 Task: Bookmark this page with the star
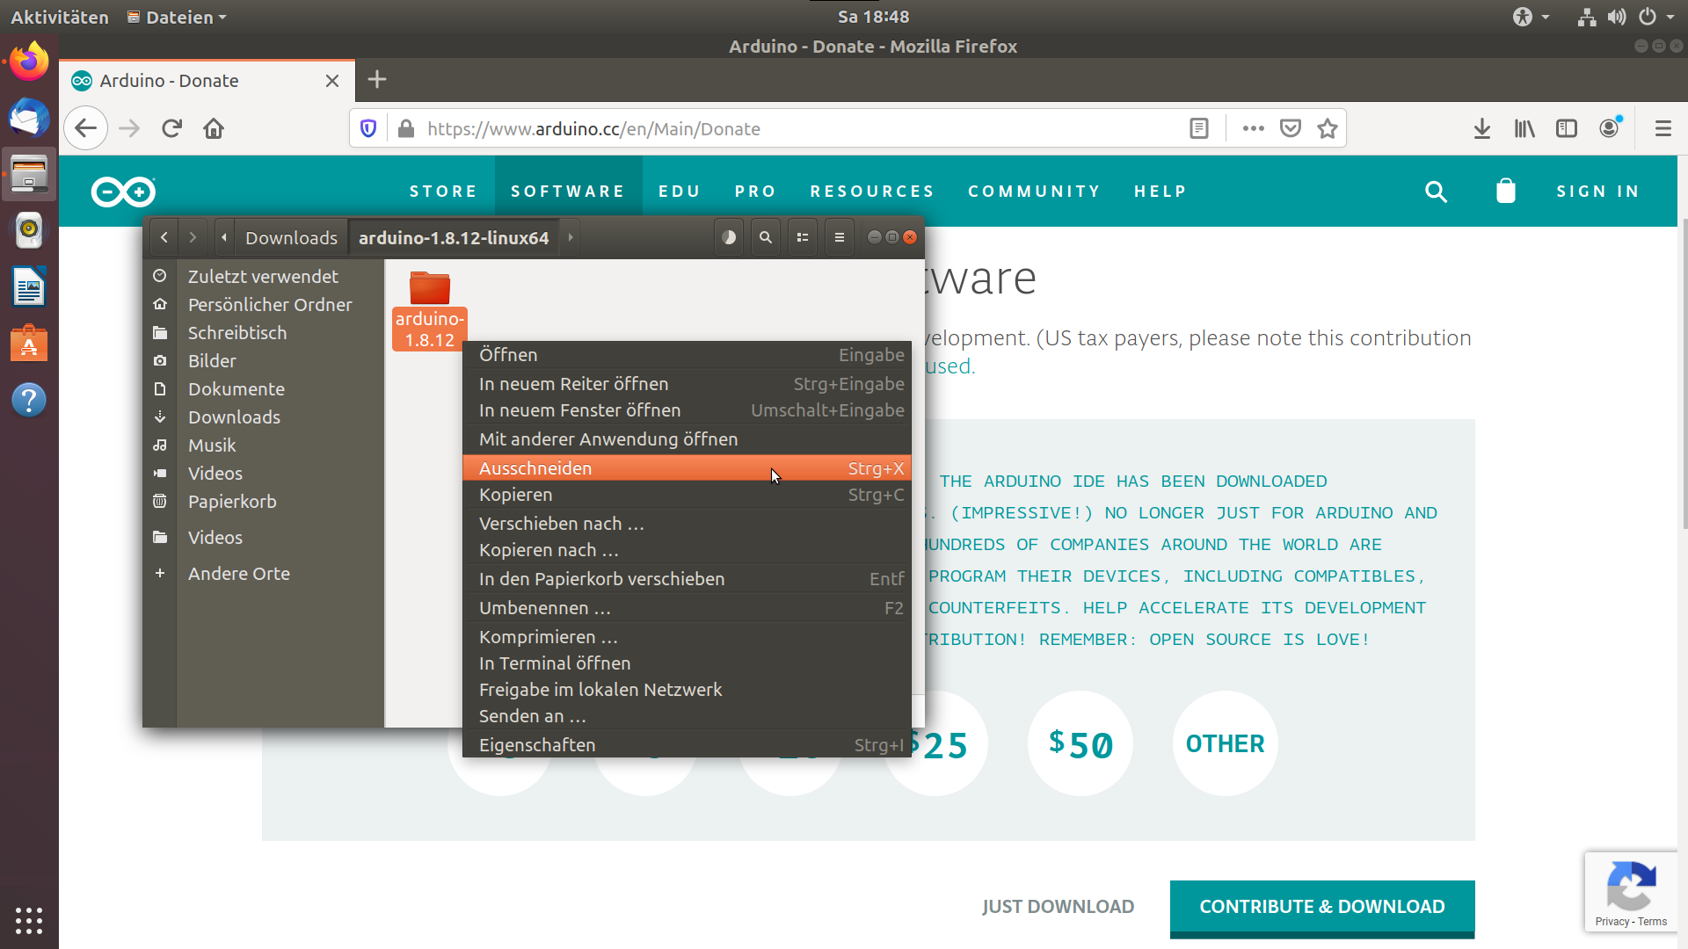click(1328, 128)
